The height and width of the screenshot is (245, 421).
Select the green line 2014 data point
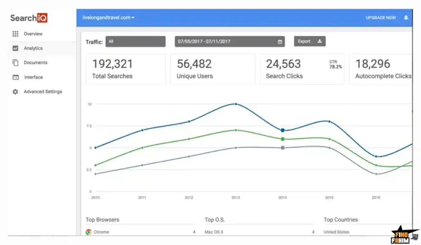[282, 139]
